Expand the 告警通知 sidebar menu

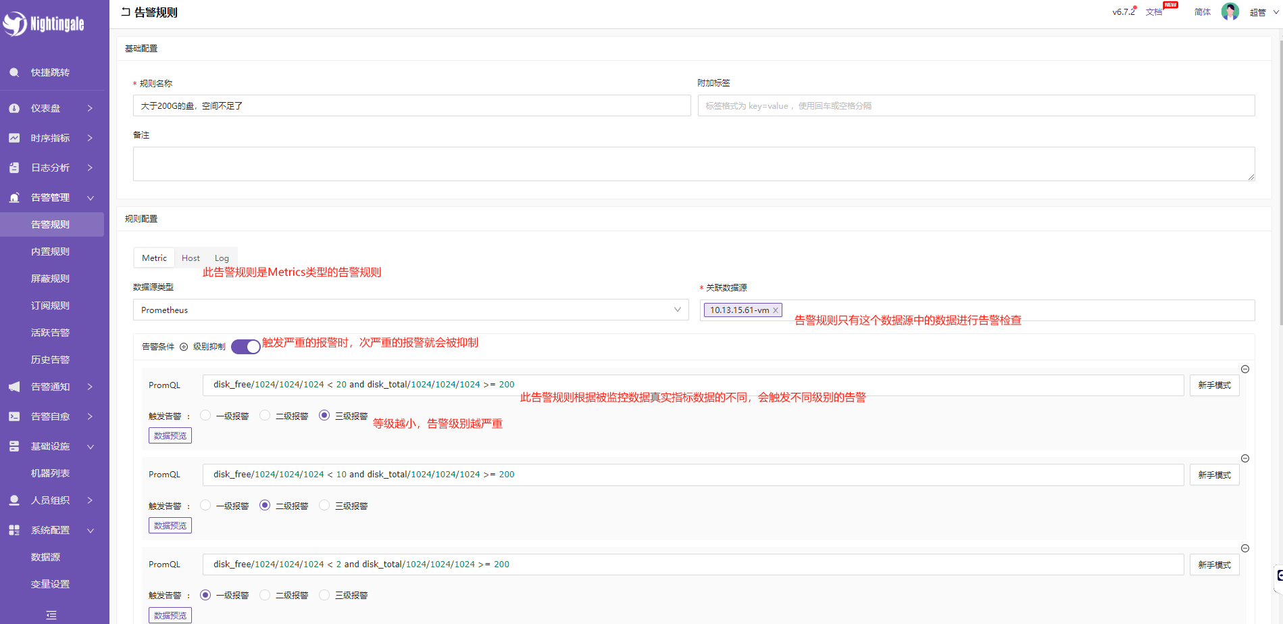[90, 387]
